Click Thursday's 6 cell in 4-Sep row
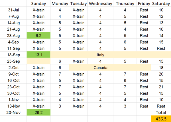The width and height of the screenshot is (171, 122). (x=125, y=42)
